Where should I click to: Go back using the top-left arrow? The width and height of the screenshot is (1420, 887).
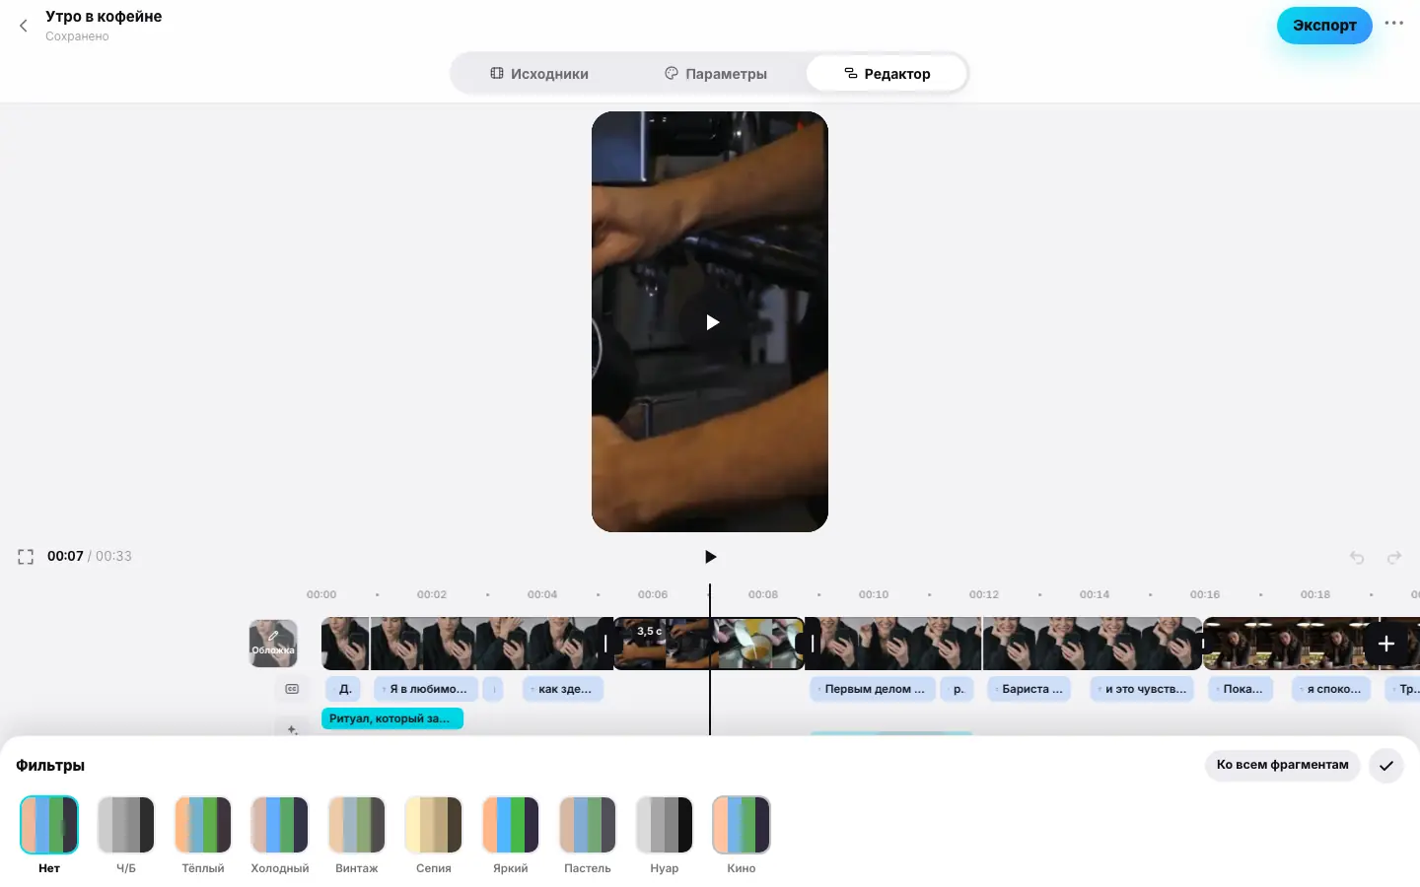point(24,26)
